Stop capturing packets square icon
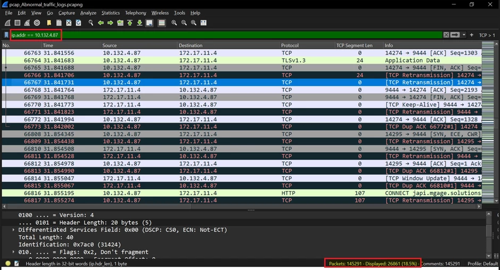Image resolution: width=500 pixels, height=270 pixels. click(x=18, y=23)
